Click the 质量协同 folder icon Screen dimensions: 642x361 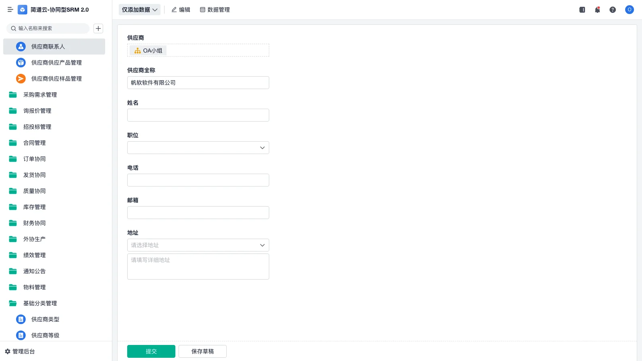(13, 191)
